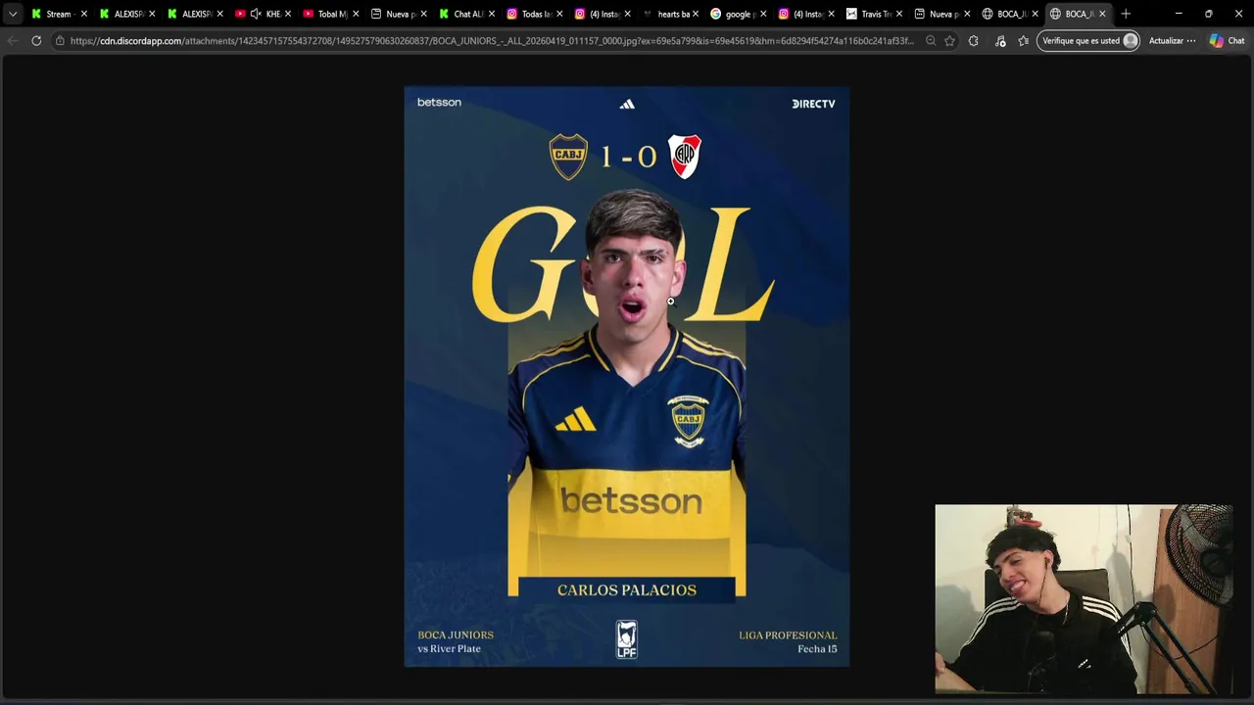Close the KHE tab
The width and height of the screenshot is (1254, 705).
288,14
